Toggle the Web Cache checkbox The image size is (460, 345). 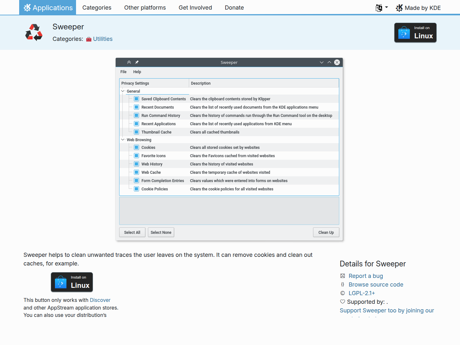tap(136, 172)
